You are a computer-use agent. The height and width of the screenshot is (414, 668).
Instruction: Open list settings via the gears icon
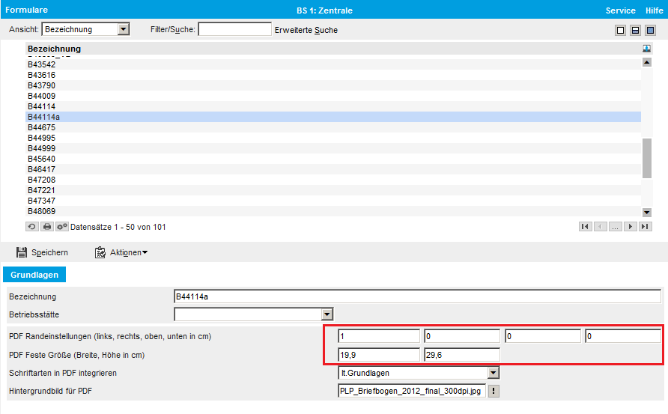pos(62,227)
